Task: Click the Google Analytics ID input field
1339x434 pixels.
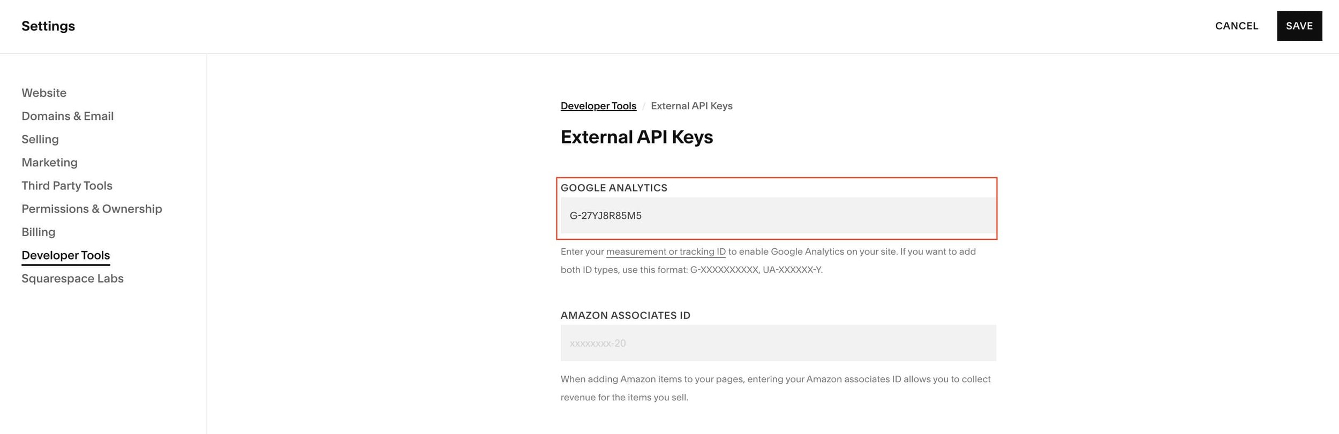Action: [x=778, y=216]
